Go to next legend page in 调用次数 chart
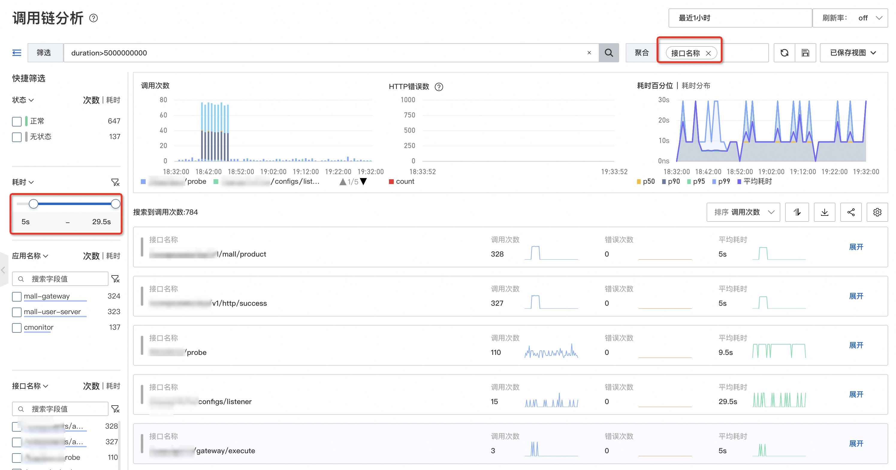The width and height of the screenshot is (896, 470). (363, 182)
